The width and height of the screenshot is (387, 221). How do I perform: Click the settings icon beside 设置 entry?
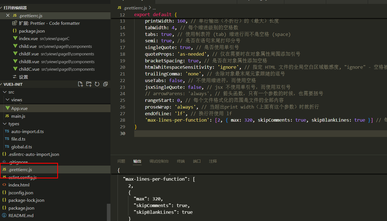point(15,77)
